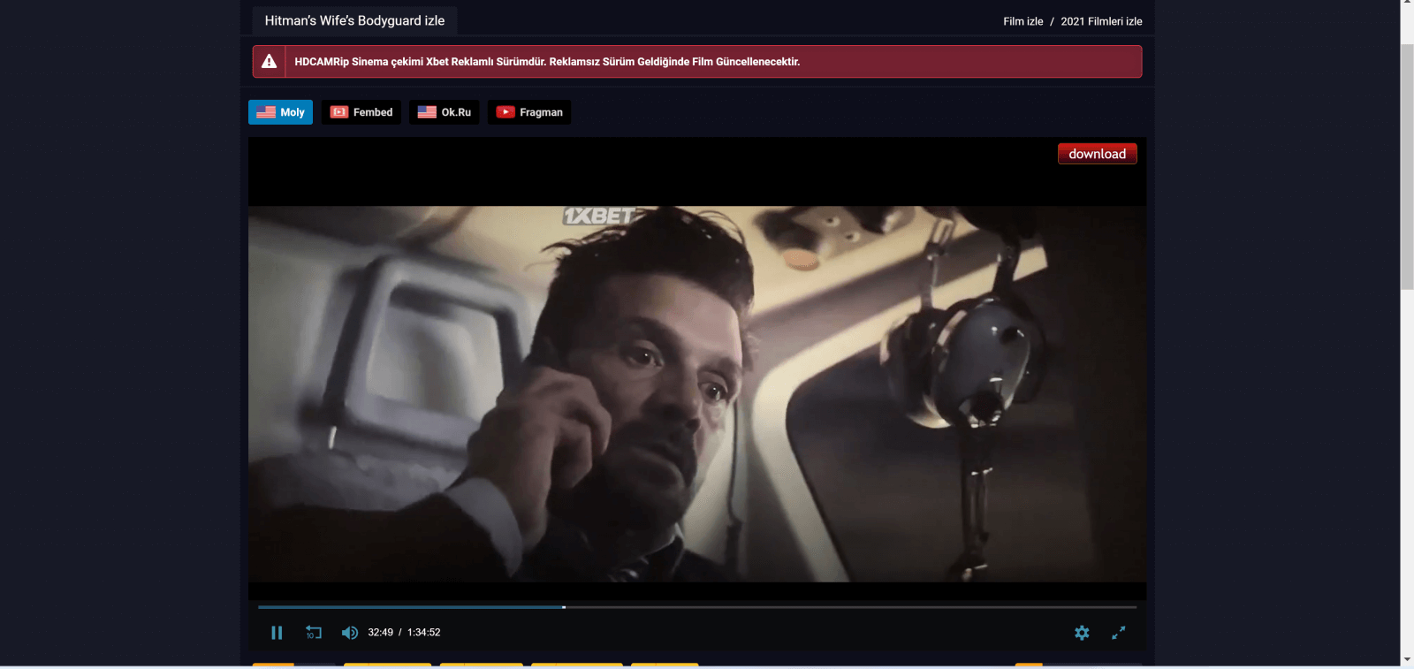Screen dimensions: 1414x669
Task: Click the HDCAMRip warning message text
Action: click(547, 62)
